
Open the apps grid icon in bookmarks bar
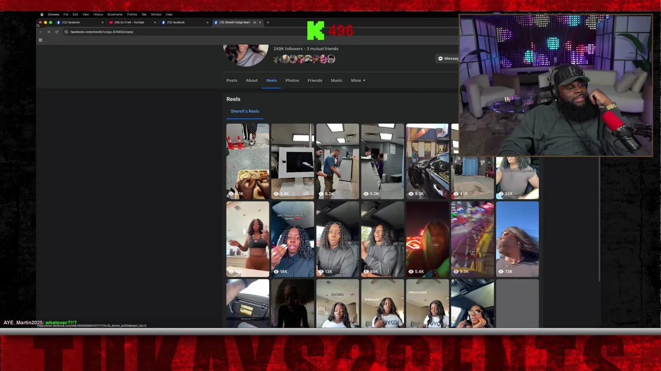pos(40,40)
